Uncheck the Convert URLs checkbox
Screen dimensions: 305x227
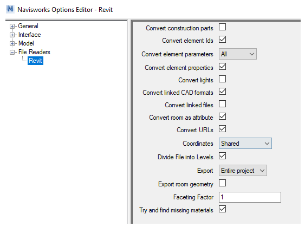click(222, 129)
